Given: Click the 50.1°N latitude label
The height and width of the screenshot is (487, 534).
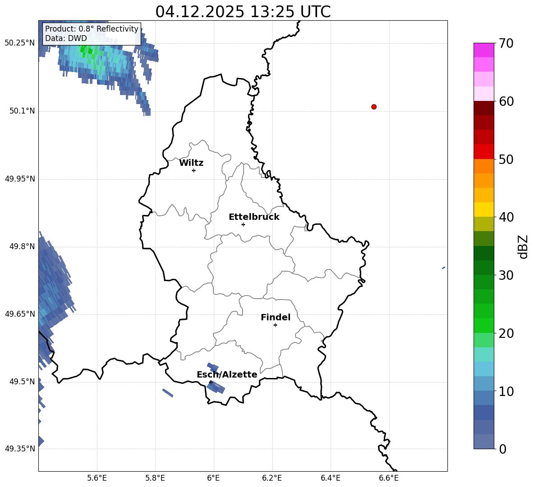Looking at the screenshot, I should pyautogui.click(x=22, y=111).
